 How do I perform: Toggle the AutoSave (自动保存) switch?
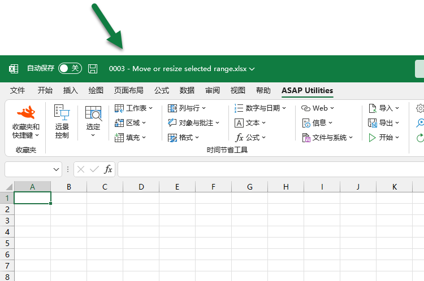click(70, 69)
